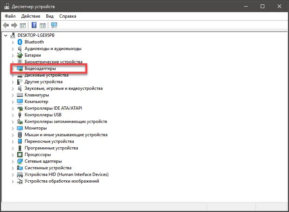Click the icon beside Системные устройства
The height and width of the screenshot is (212, 289).
[x=20, y=168]
